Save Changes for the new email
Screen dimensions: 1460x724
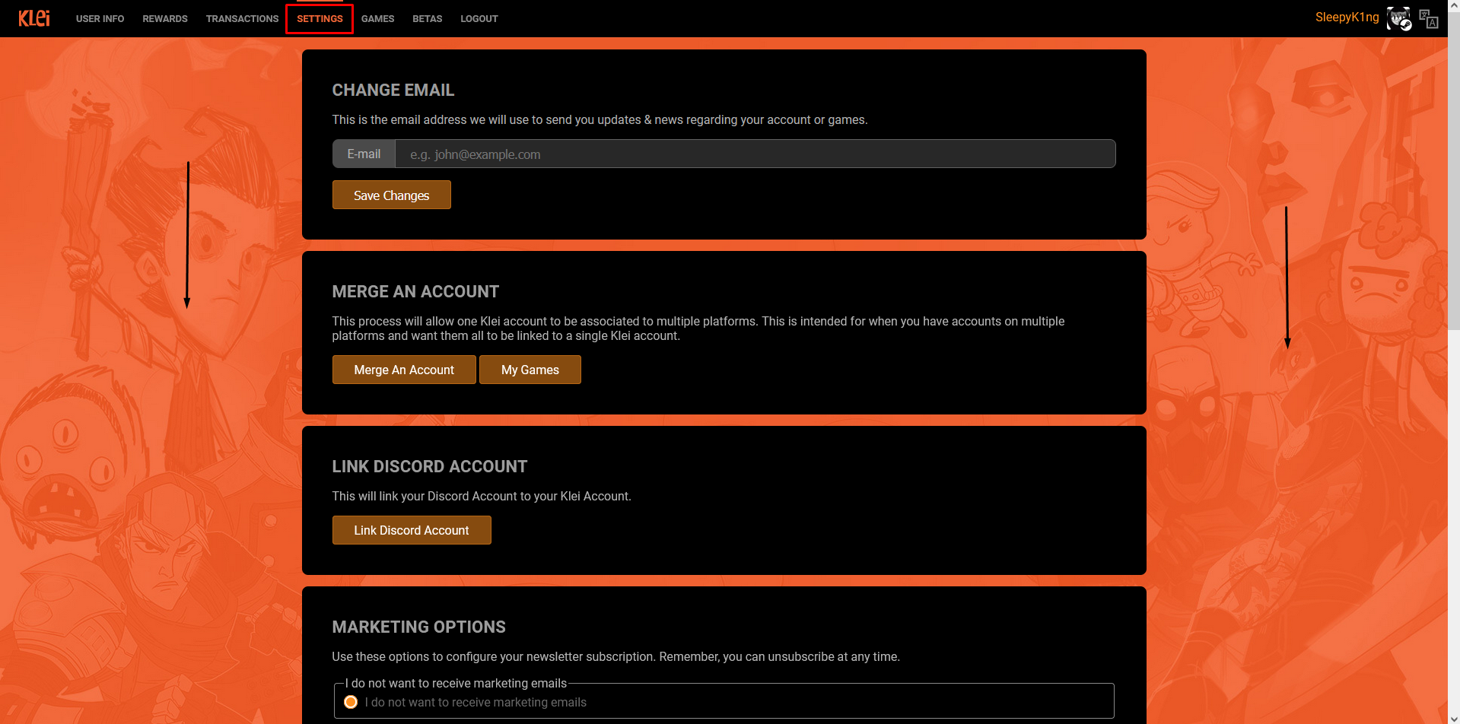coord(391,195)
